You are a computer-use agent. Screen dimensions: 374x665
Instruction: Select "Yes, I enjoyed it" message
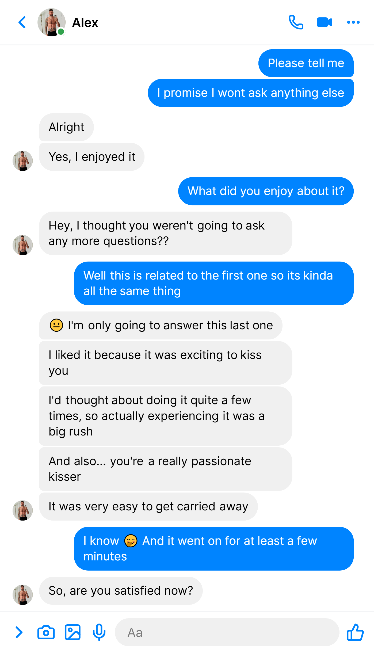[x=92, y=157]
